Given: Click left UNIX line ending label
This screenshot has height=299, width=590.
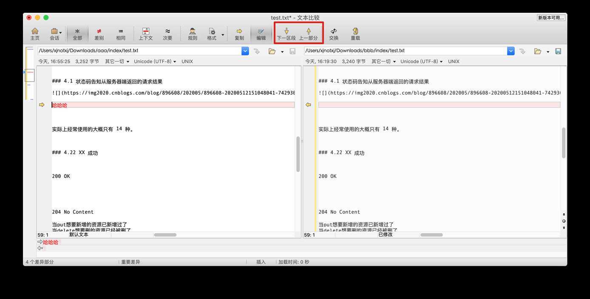Looking at the screenshot, I should click(187, 61).
